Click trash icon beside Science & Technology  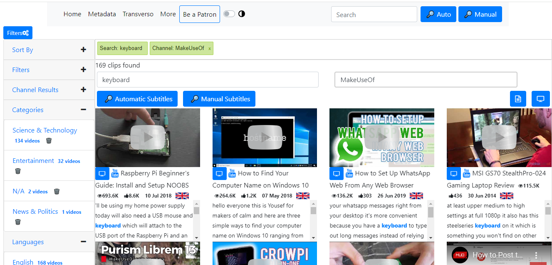49,141
